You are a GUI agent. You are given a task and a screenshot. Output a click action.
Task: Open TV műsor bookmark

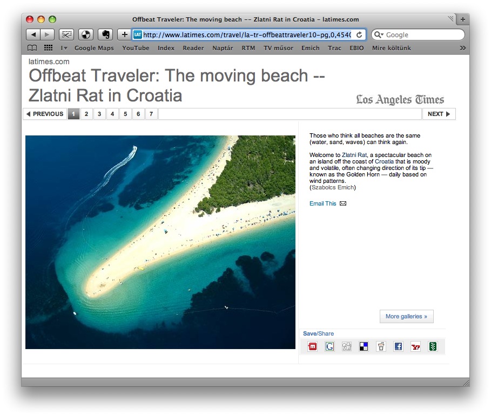point(278,48)
